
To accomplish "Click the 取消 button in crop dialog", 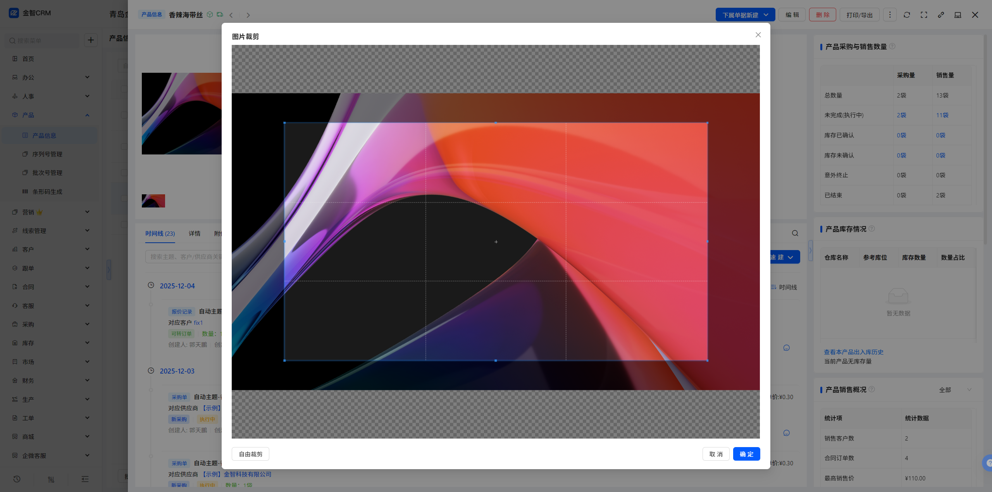I will click(716, 454).
